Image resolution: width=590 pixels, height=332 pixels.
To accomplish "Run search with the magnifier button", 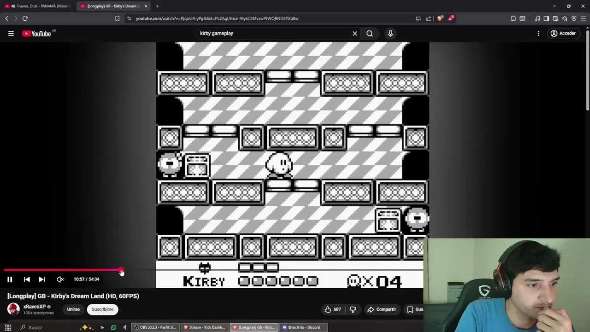I will click(370, 33).
